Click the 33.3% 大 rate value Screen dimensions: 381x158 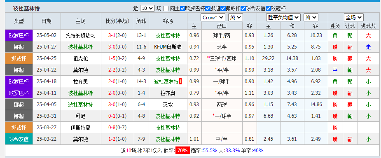(x=233, y=151)
